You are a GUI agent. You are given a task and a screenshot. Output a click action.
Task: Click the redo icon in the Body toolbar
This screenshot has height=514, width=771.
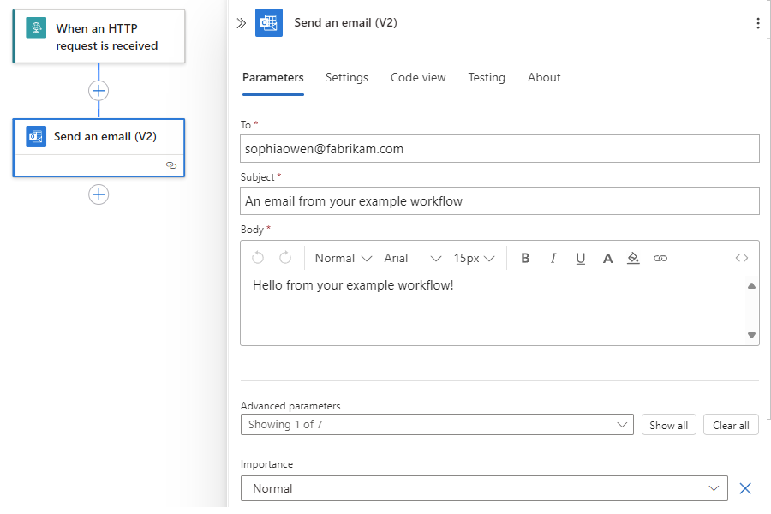[284, 258]
